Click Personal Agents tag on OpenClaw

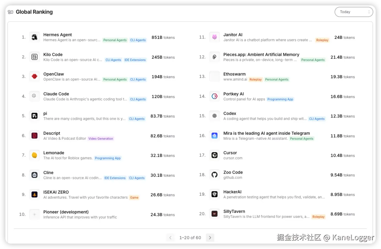click(x=115, y=79)
